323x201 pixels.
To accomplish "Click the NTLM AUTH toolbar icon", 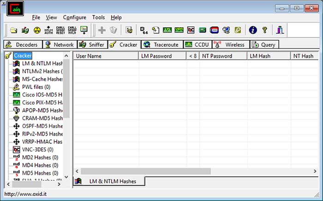I will [x=48, y=30].
